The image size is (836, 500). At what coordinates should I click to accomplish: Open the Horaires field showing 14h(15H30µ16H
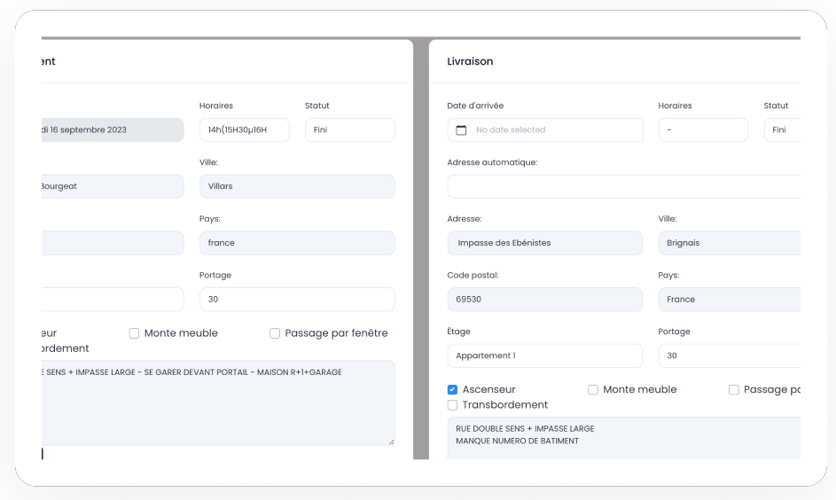244,130
